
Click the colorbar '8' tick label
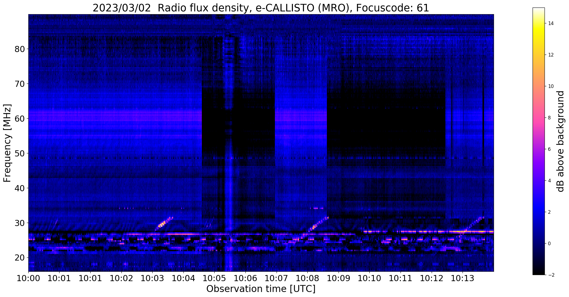click(x=549, y=118)
